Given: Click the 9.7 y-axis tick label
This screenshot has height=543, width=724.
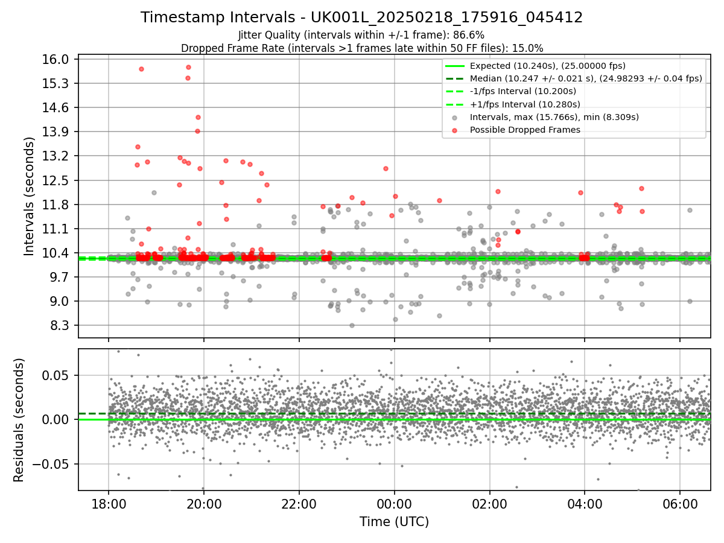Looking at the screenshot, I should pos(60,277).
